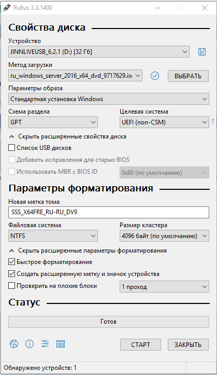The width and height of the screenshot is (217, 375).
Task: Open the Схема раздела GPT dropdown
Action: pos(53,122)
